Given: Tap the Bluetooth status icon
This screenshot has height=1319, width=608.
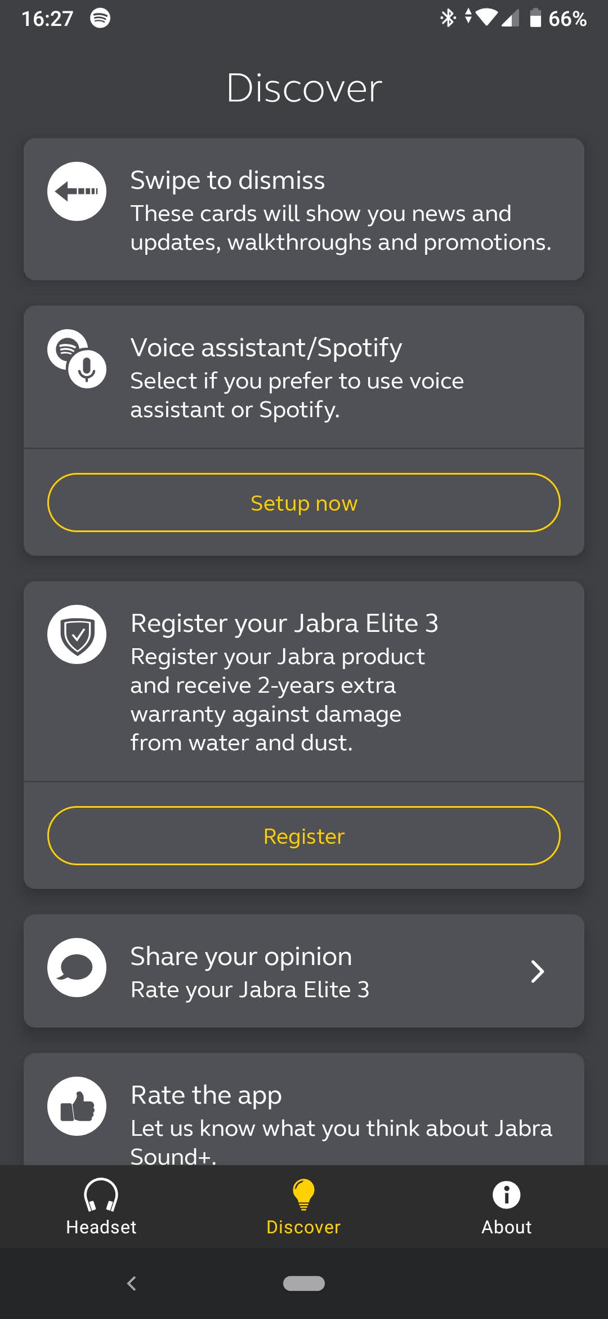Looking at the screenshot, I should pyautogui.click(x=448, y=18).
